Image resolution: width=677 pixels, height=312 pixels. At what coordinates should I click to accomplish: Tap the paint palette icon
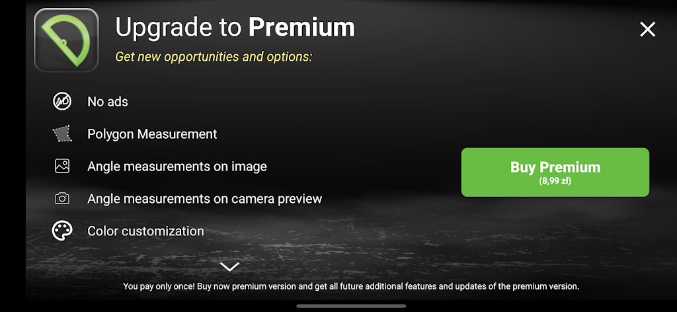pos(62,231)
